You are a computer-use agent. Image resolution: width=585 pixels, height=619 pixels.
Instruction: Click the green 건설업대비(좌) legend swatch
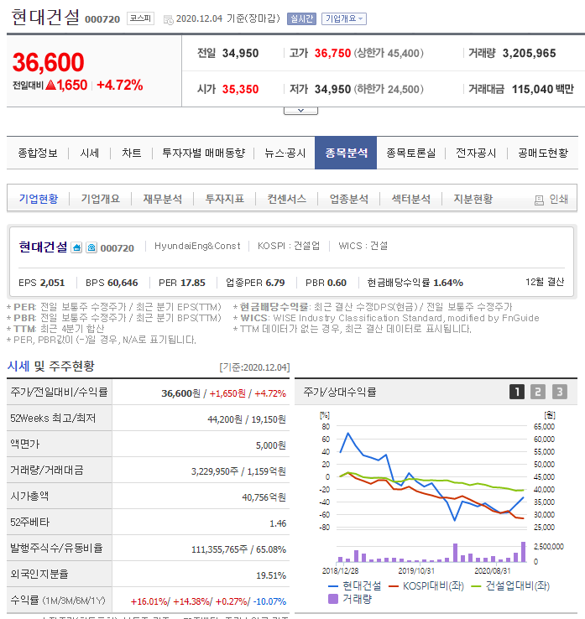477,586
